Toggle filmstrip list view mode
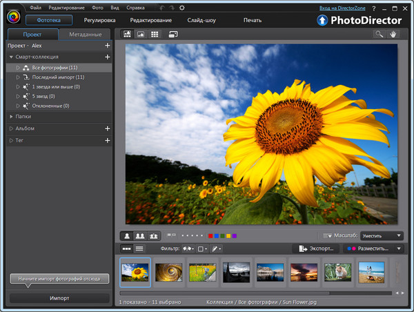414x312 pixels. 139,248
